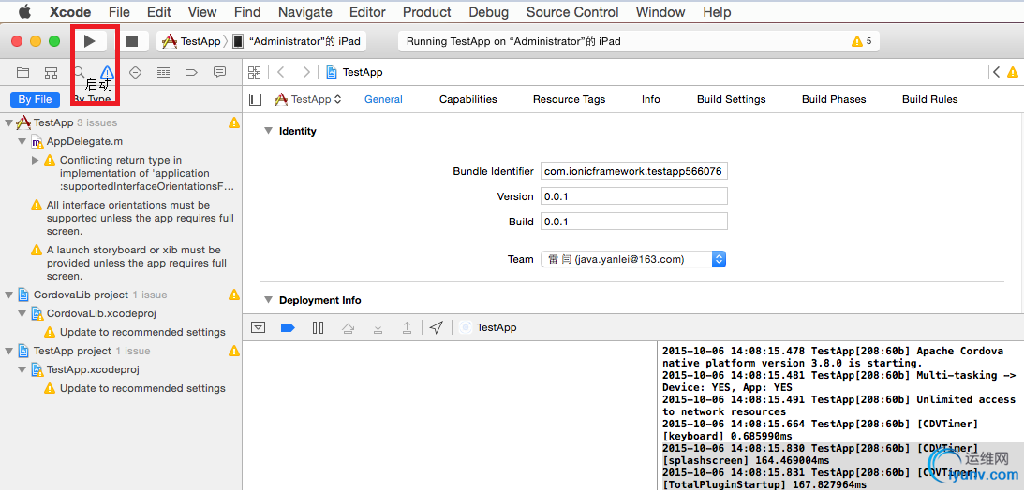Screen dimensions: 1024x490
Task: Select the By File filter
Action: (x=35, y=100)
